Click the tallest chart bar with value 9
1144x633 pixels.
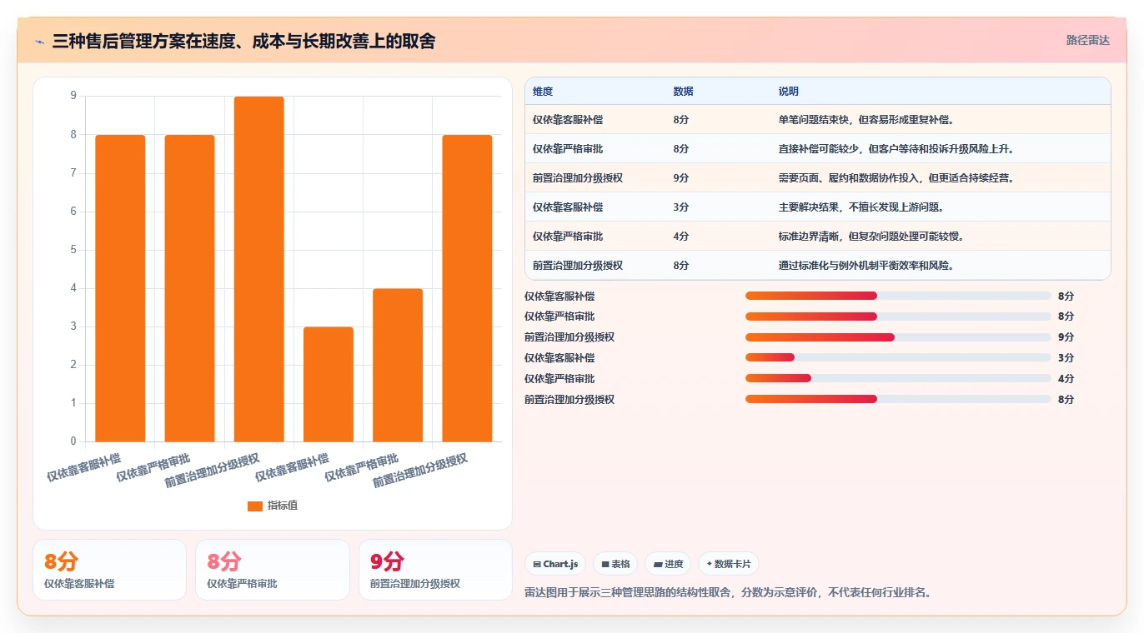[x=259, y=269]
